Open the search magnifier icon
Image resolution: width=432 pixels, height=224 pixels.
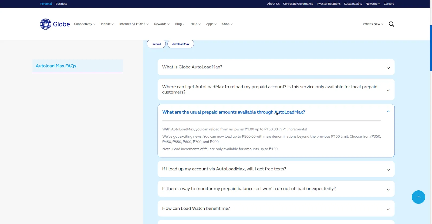pos(391,24)
